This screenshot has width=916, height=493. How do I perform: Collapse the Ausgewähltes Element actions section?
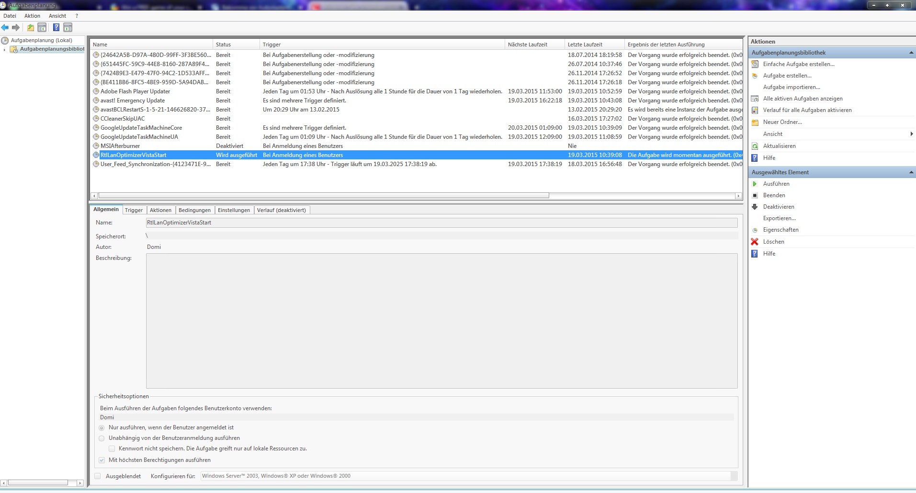911,172
